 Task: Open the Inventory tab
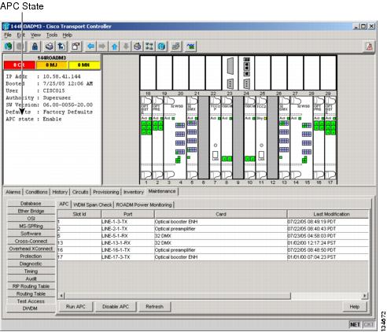[x=134, y=192]
